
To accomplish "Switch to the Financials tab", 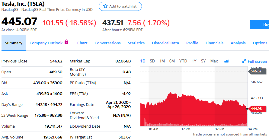I will (x=214, y=43).
